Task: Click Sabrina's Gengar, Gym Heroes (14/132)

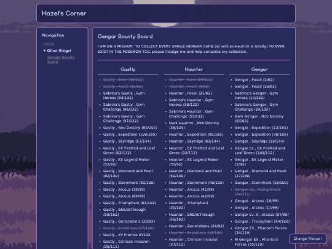Action: [256, 95]
